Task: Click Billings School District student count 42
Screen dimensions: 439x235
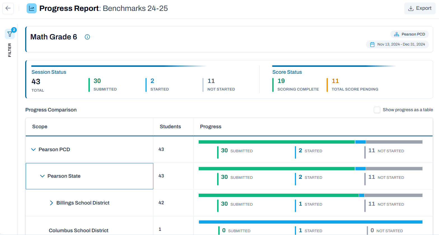Action: click(161, 203)
